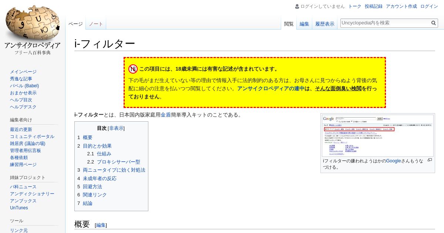
Task: Jump to 3 両ニュータイプに効く対処法
Action: (111, 170)
